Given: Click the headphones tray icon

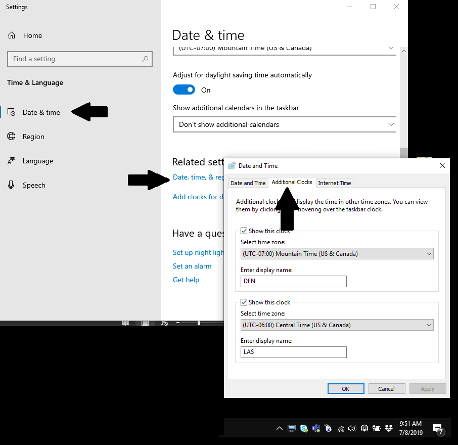Looking at the screenshot, I should 364,428.
